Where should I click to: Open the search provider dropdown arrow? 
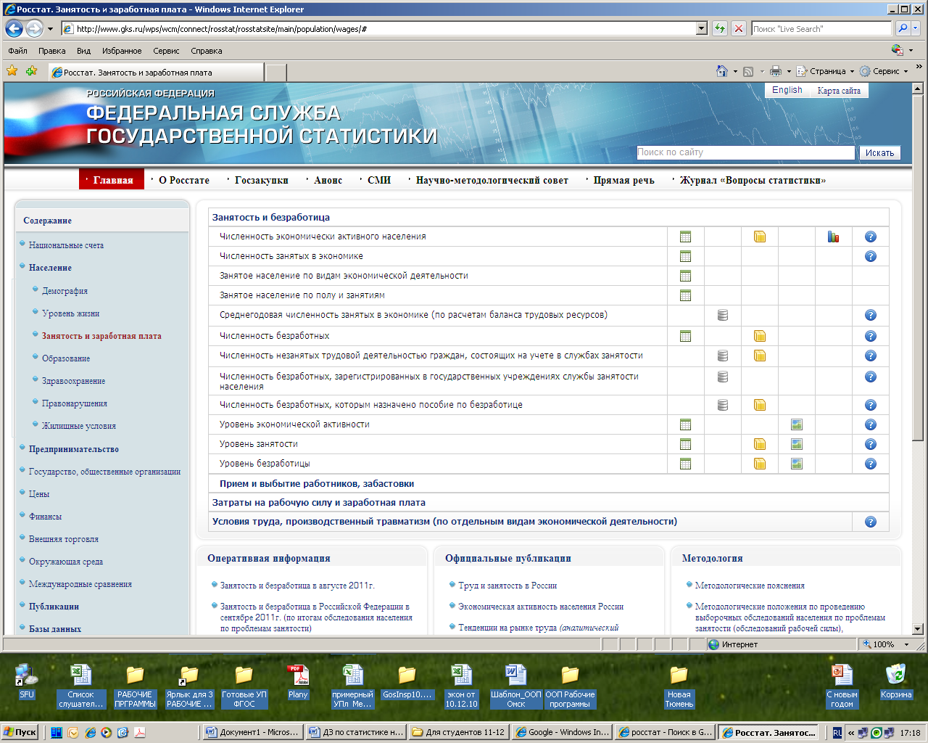916,28
